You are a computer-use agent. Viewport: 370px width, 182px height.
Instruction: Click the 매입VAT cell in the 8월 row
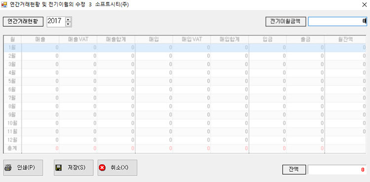pos(192,106)
